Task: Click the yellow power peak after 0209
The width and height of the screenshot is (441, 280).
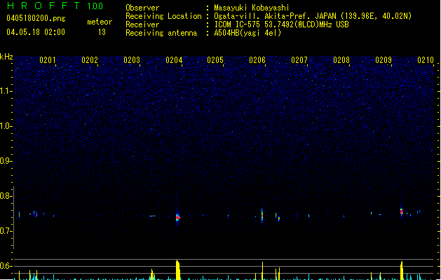Action: point(402,270)
